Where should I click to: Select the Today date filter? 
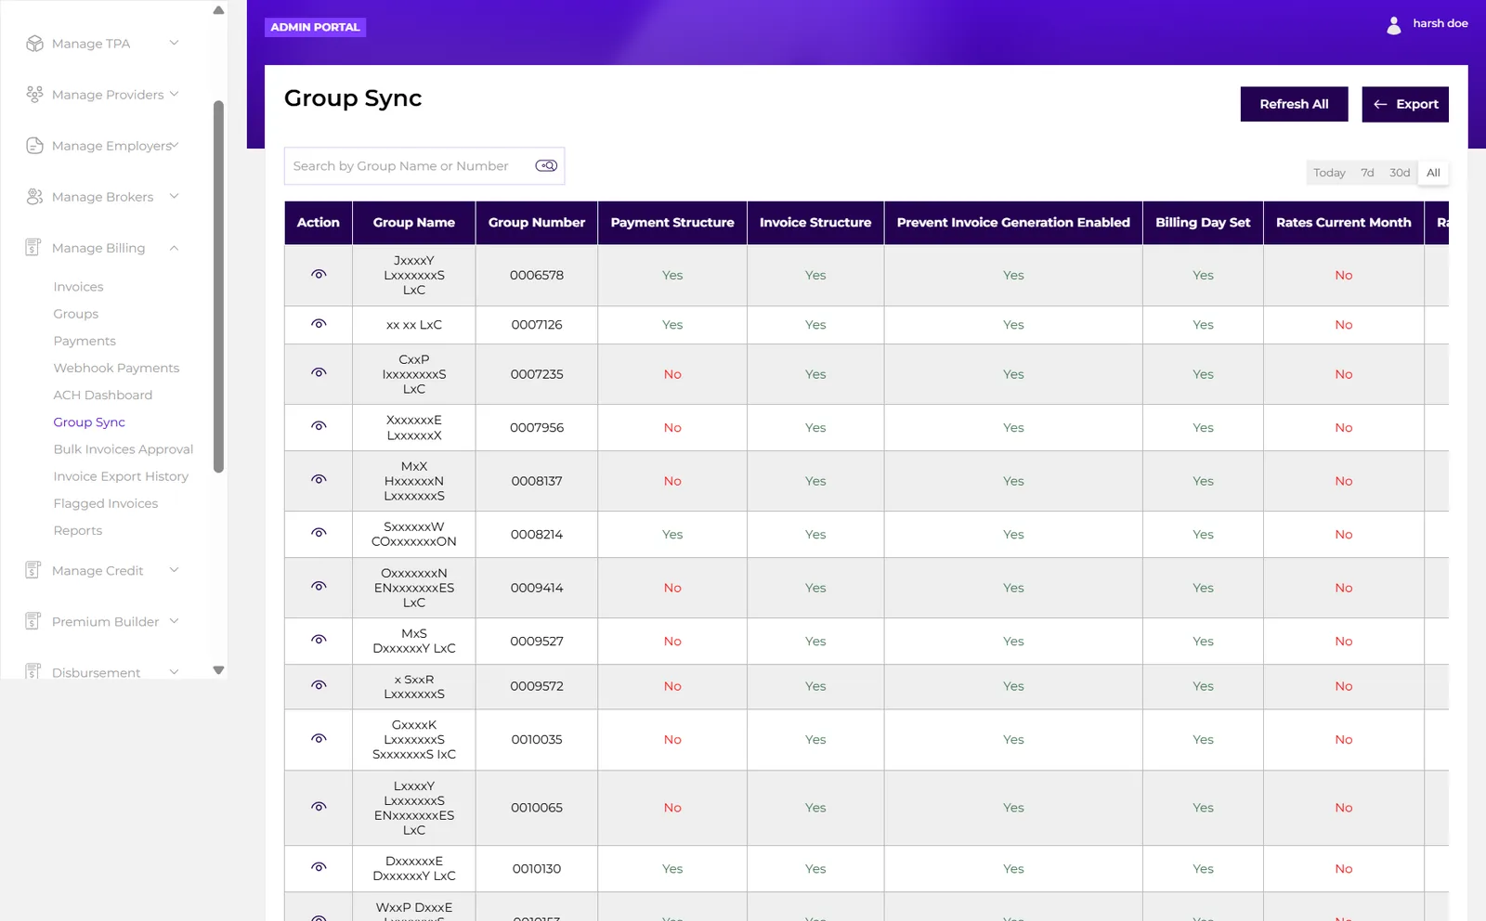coord(1329,173)
